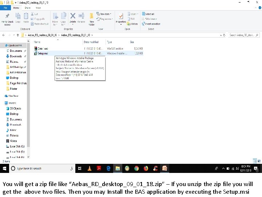Click the Search Aebas_RD_desktop search box
The width and height of the screenshot is (262, 197).
243,35
